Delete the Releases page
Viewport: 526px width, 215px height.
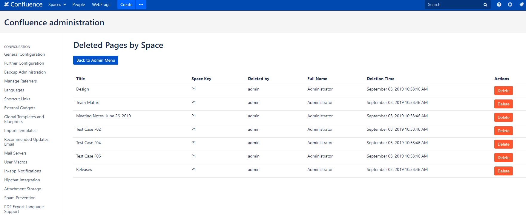(x=503, y=171)
